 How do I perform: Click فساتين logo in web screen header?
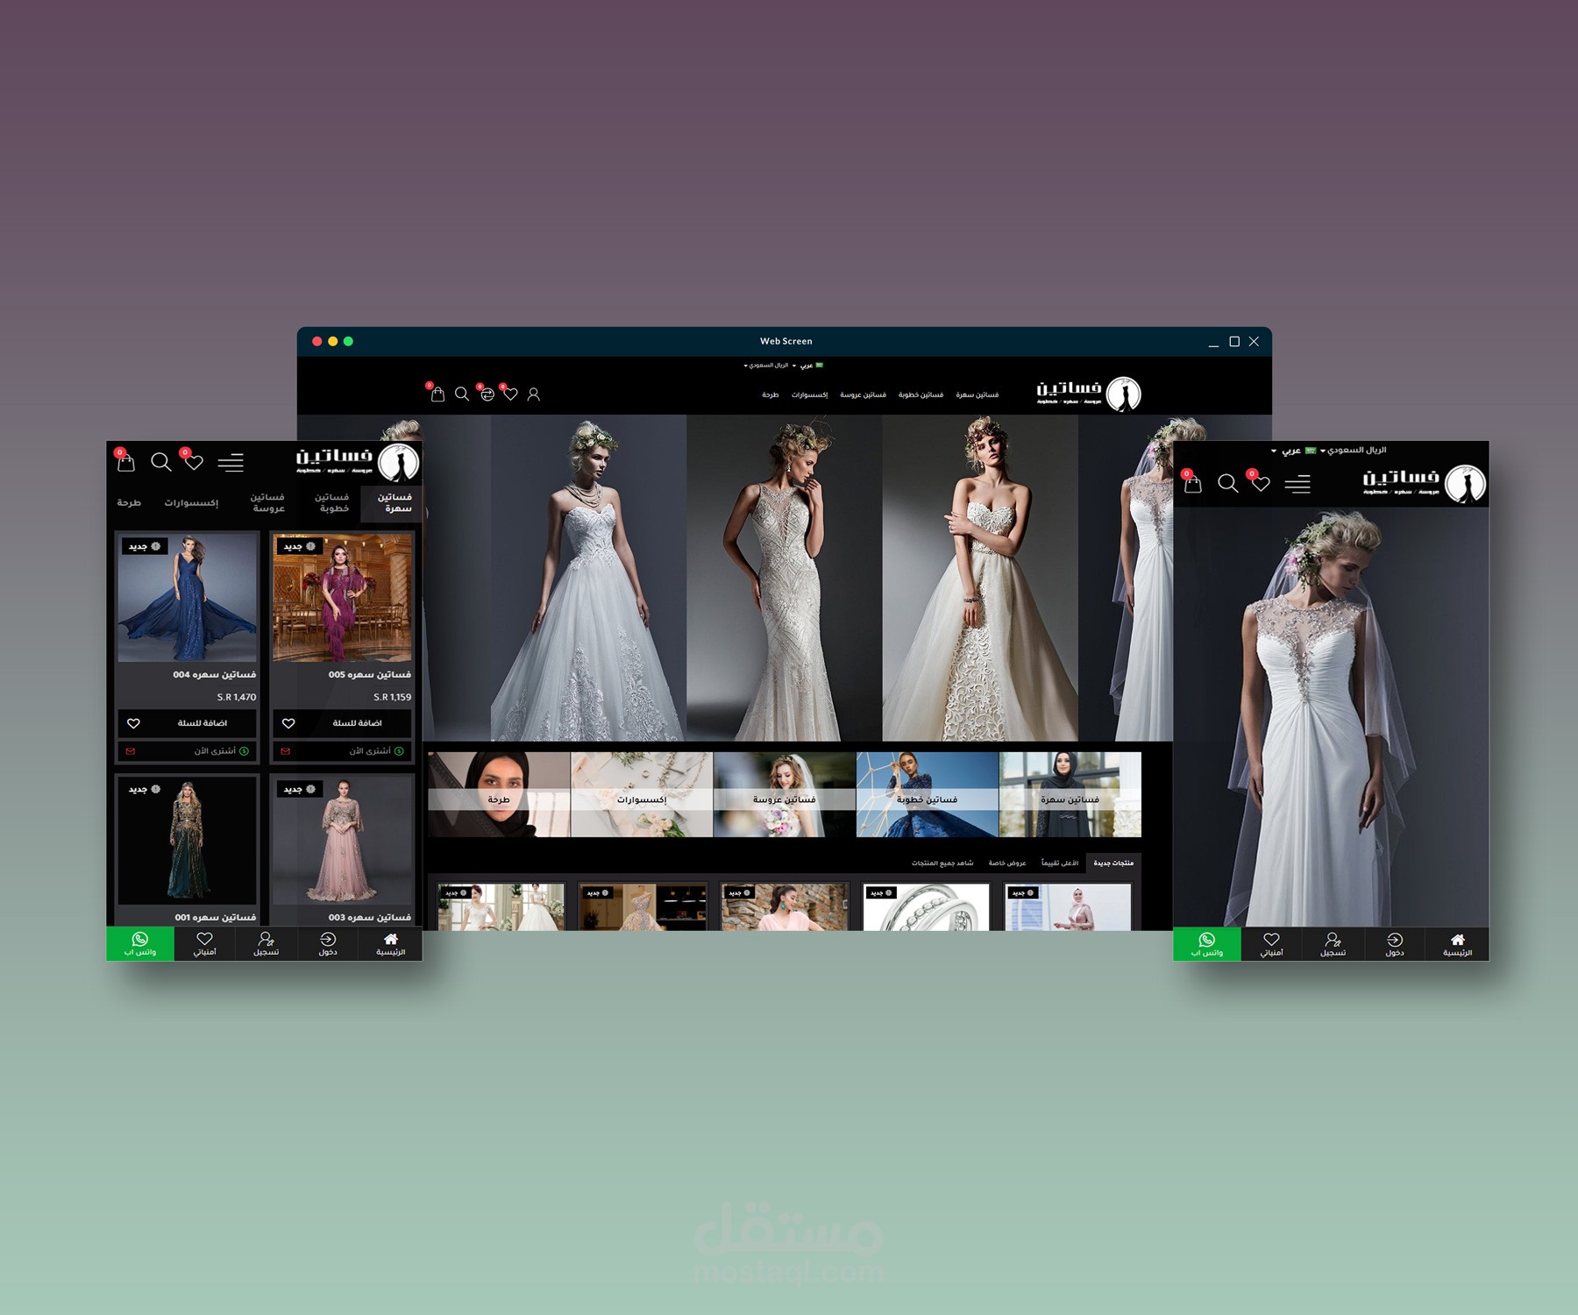coord(1089,394)
